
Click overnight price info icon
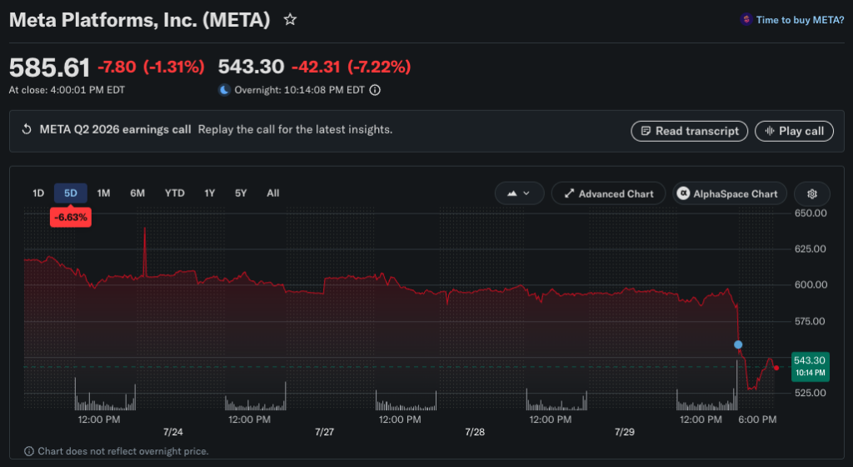[375, 90]
